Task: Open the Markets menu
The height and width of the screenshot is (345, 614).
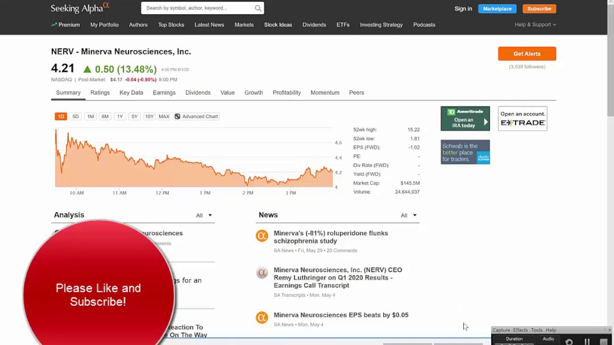Action: point(244,25)
